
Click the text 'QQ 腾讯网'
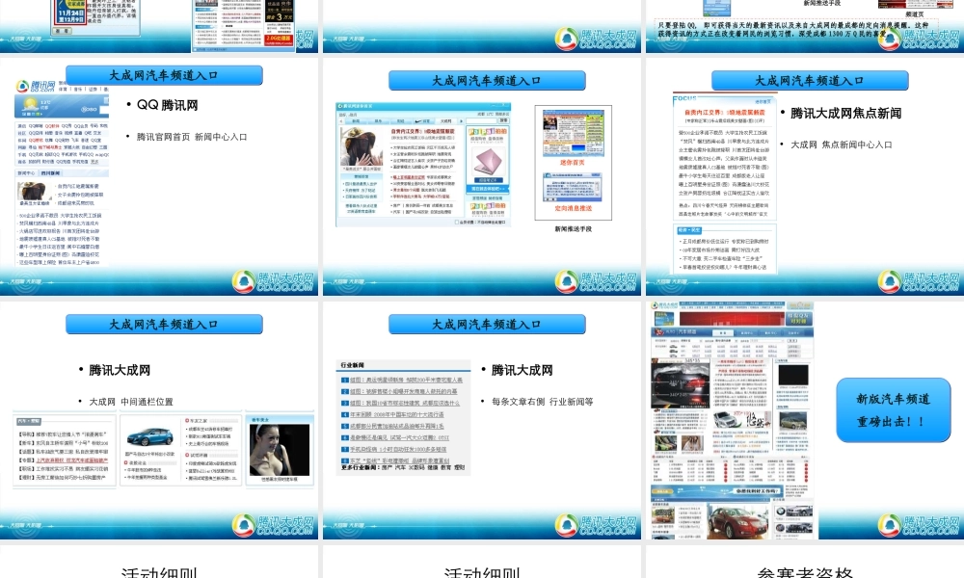167,105
